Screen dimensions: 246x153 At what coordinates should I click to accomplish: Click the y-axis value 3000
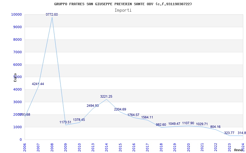(17, 102)
